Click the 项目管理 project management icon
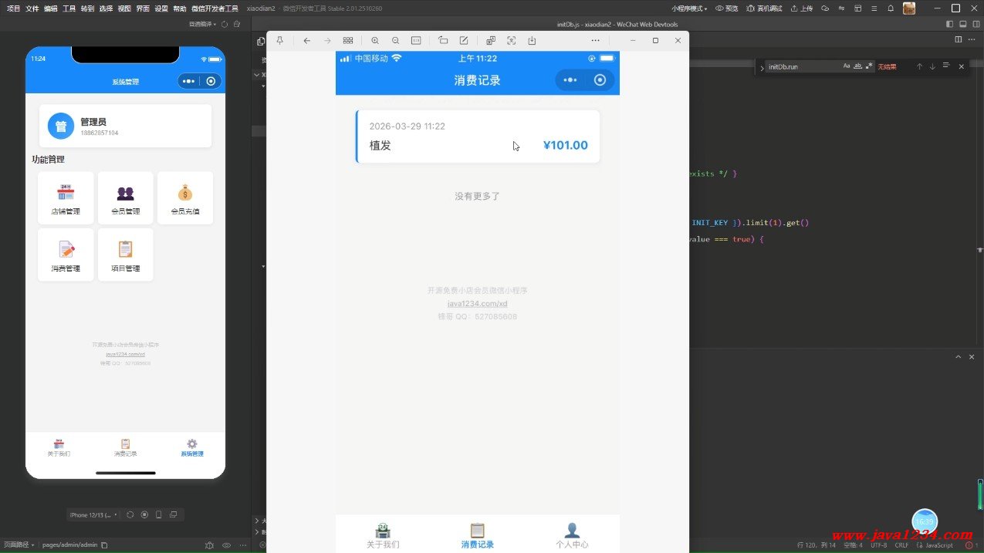 click(x=125, y=255)
